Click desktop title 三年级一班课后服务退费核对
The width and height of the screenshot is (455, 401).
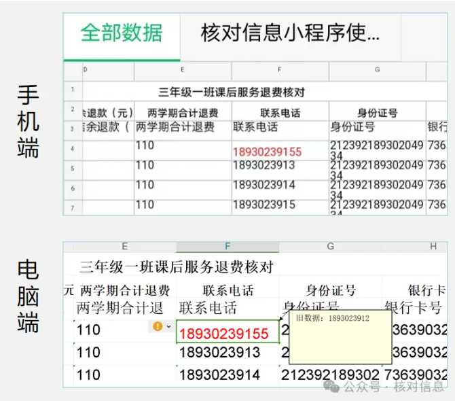coord(177,267)
